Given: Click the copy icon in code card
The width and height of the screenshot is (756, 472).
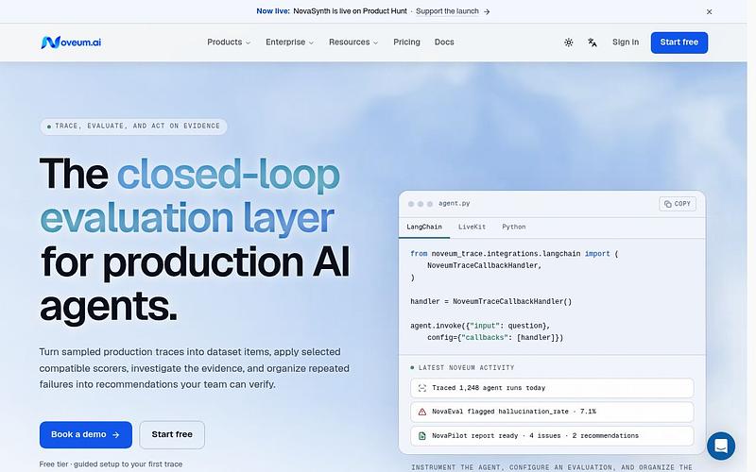Looking at the screenshot, I should (x=668, y=204).
